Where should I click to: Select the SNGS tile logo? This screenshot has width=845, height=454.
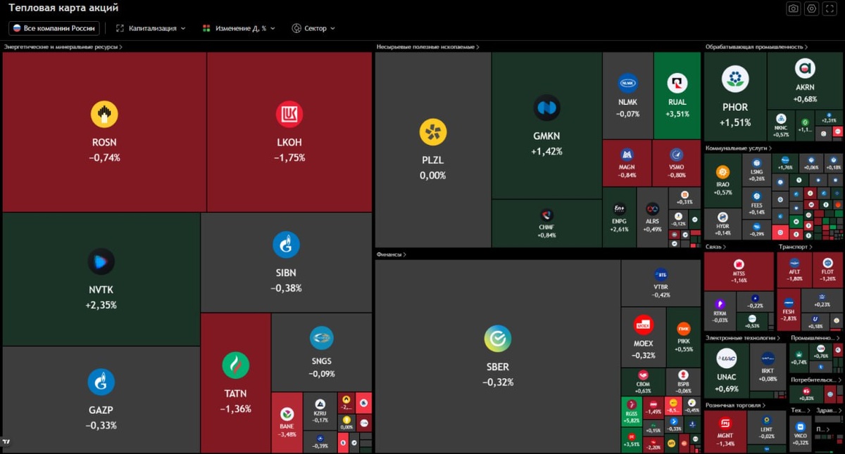321,338
